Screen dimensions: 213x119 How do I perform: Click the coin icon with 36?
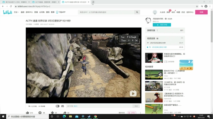(40, 113)
